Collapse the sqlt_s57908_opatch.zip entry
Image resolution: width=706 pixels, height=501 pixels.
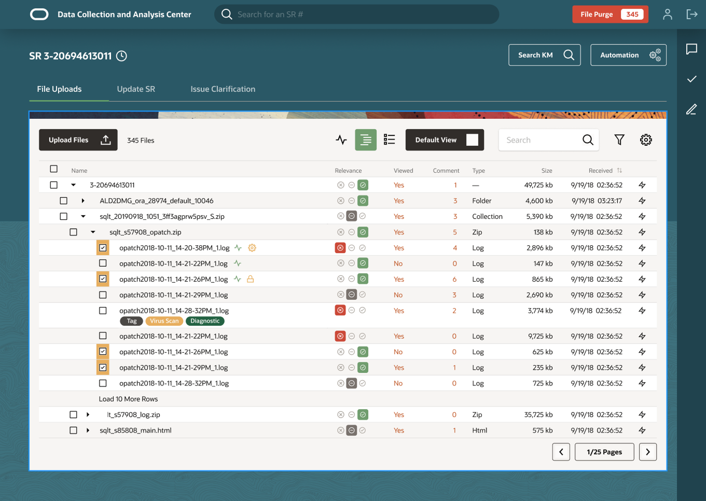tap(93, 232)
